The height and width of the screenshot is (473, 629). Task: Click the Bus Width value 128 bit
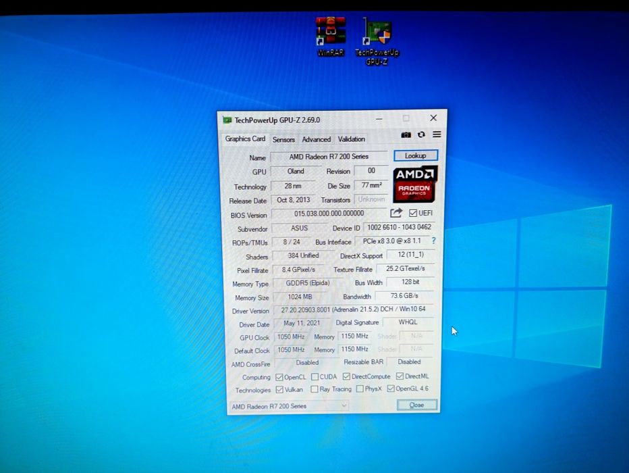410,282
